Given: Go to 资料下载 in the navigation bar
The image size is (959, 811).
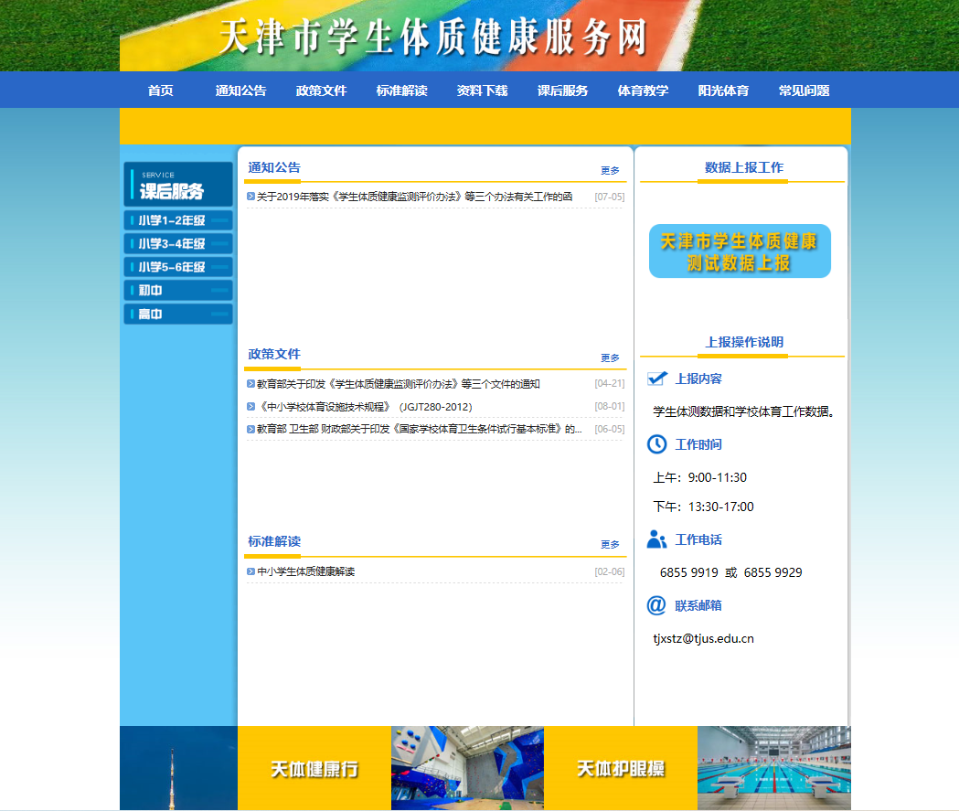Looking at the screenshot, I should (482, 91).
